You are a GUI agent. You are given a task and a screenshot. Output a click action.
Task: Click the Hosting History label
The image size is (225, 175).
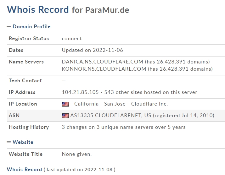click(29, 127)
